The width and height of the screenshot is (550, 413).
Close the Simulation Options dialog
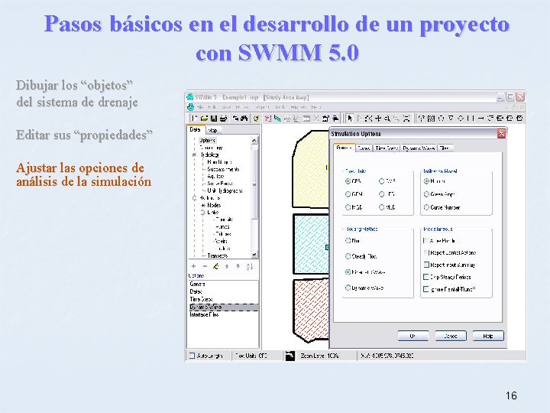click(501, 133)
